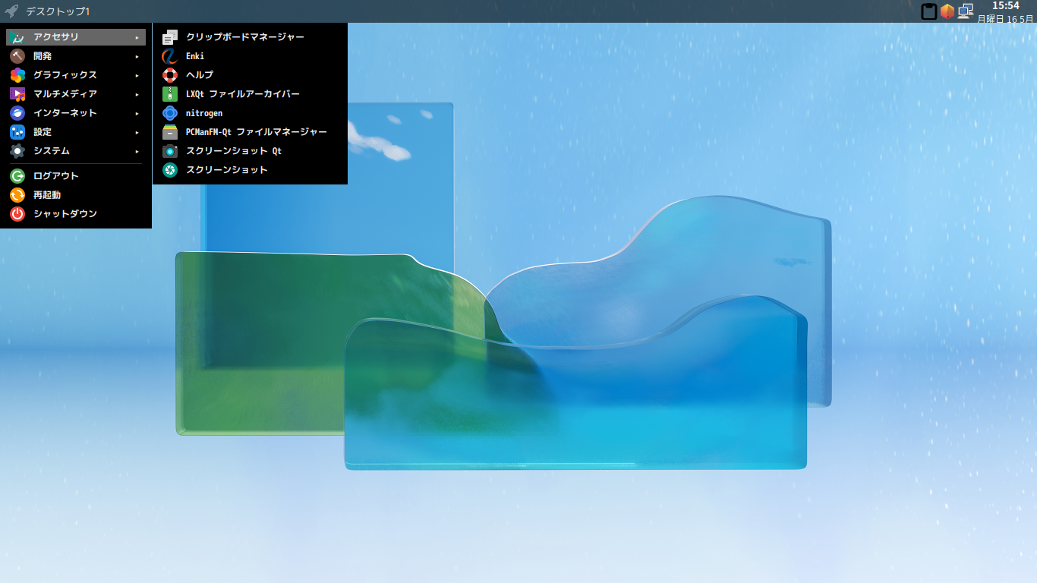Image resolution: width=1037 pixels, height=583 pixels.
Task: Click the Enki editor icon
Action: click(170, 56)
